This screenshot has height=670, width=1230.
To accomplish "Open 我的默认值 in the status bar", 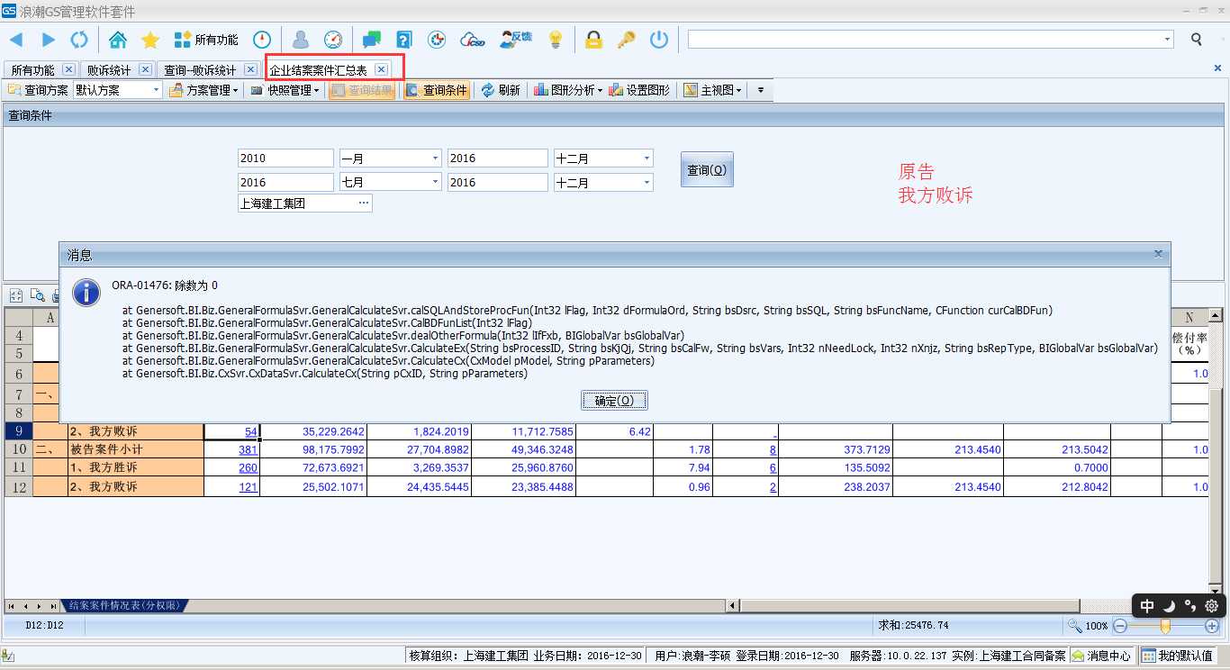I will pos(1178,656).
